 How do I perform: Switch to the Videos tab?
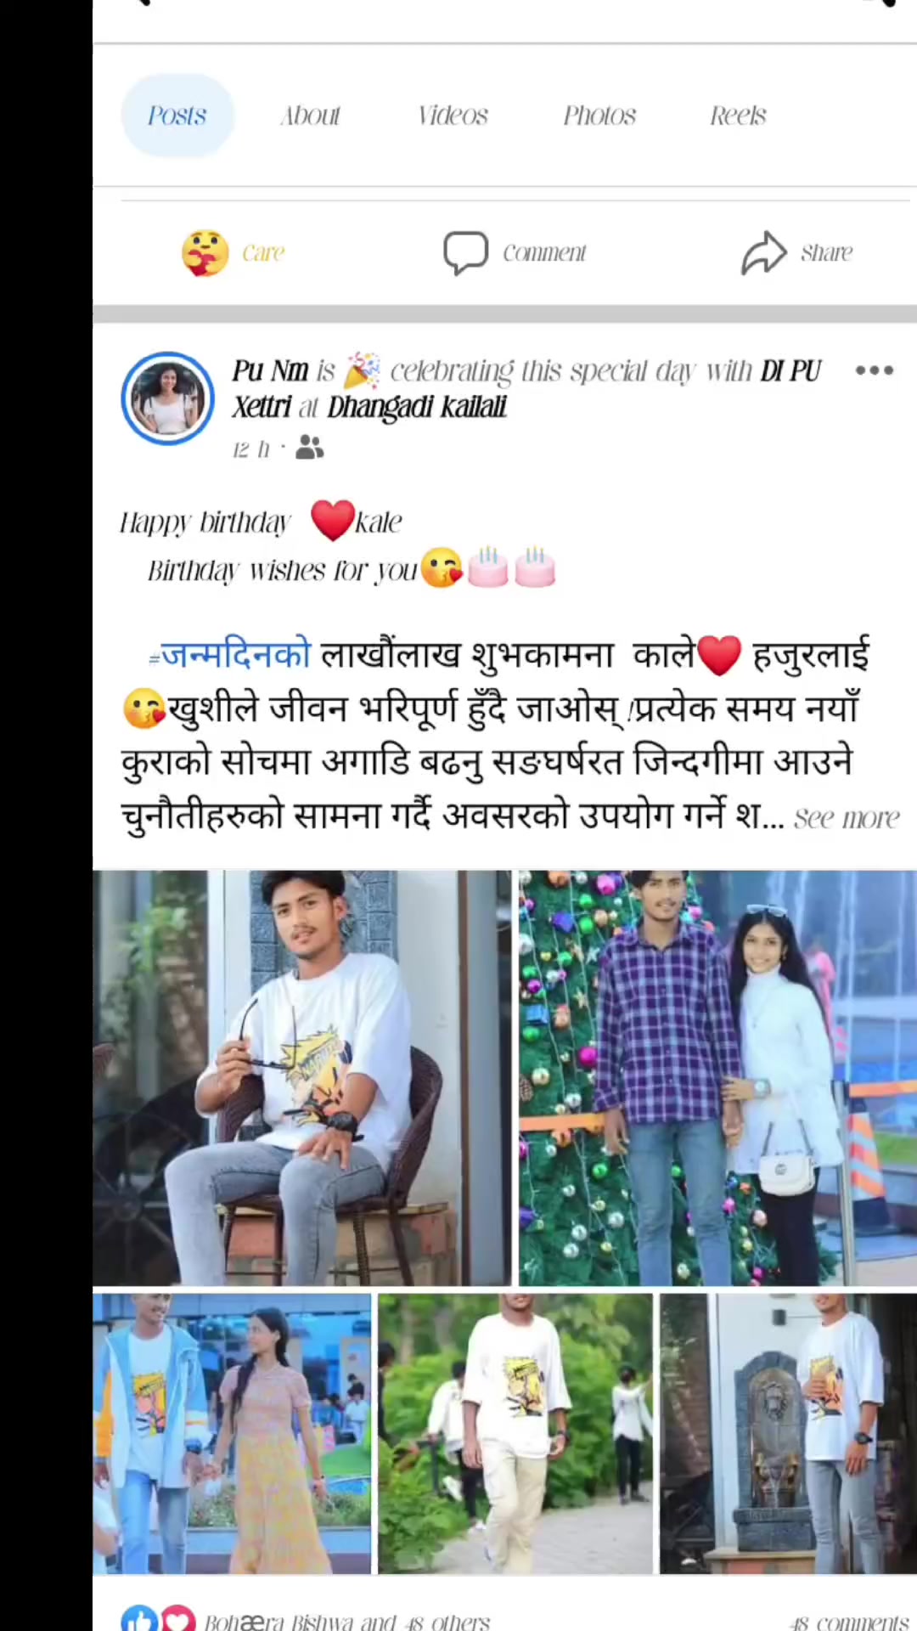point(453,116)
